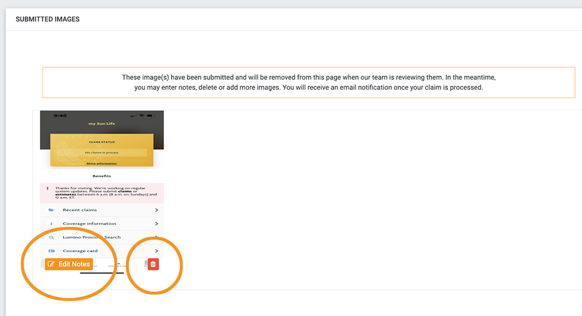Click the Edit Notes button
The image size is (582, 316).
[68, 264]
